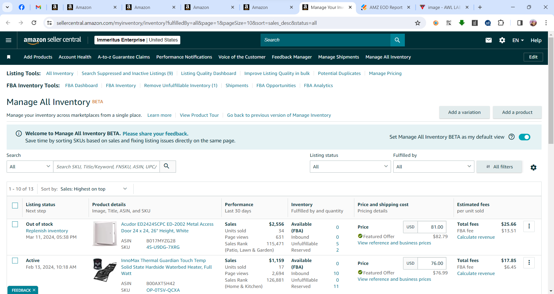Open the more actions menu for InnoMax row
Image resolution: width=554 pixels, height=294 pixels.
[529, 263]
